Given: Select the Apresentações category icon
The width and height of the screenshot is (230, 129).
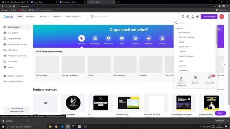Looking at the screenshot, I should point(95,38).
